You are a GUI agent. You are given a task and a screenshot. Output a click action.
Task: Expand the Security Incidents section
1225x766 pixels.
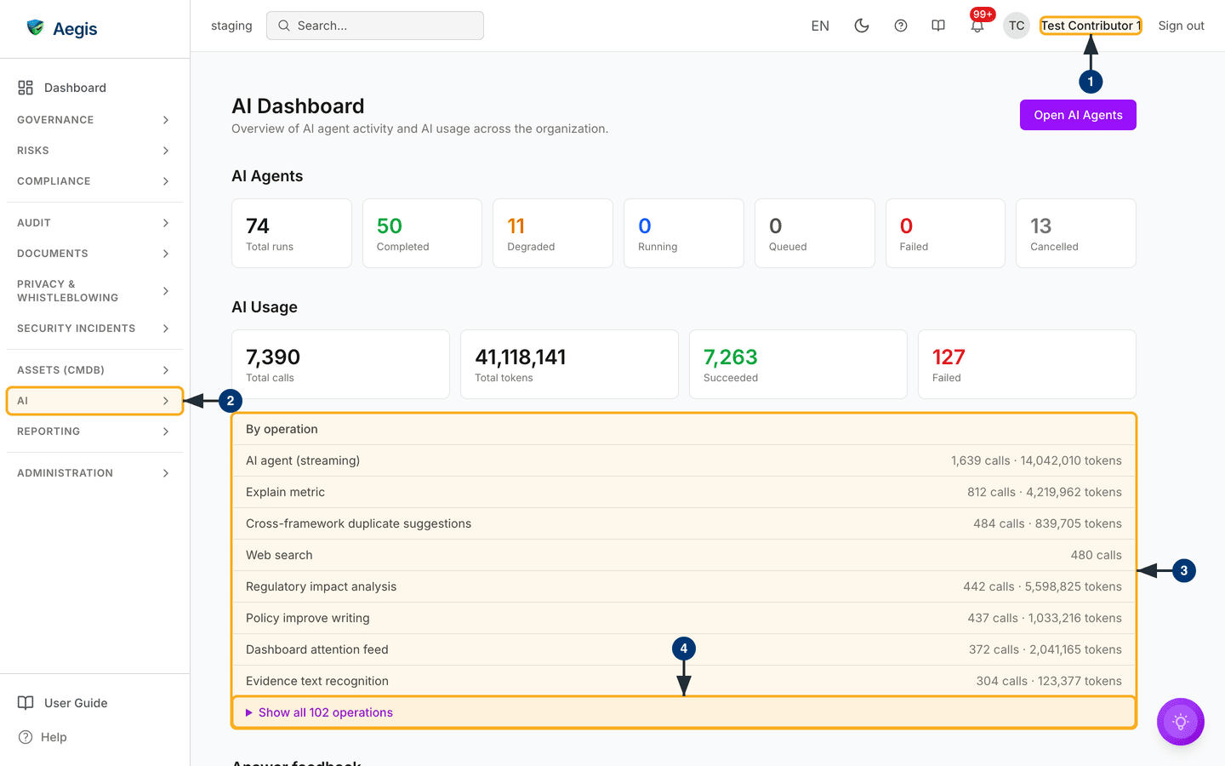tap(94, 329)
